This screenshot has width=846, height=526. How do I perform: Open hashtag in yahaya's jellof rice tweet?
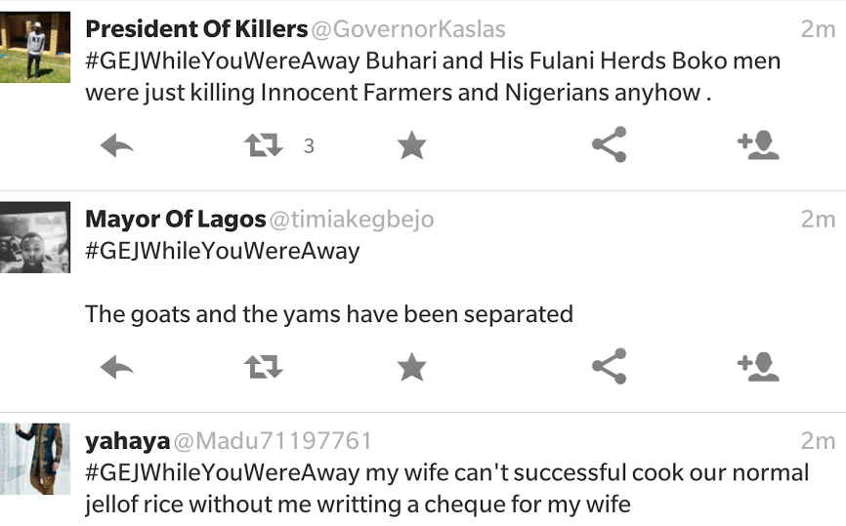coord(223,473)
